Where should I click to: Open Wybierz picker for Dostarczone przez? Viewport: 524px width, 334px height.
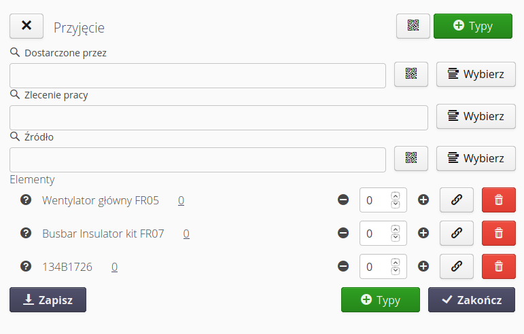click(x=476, y=75)
